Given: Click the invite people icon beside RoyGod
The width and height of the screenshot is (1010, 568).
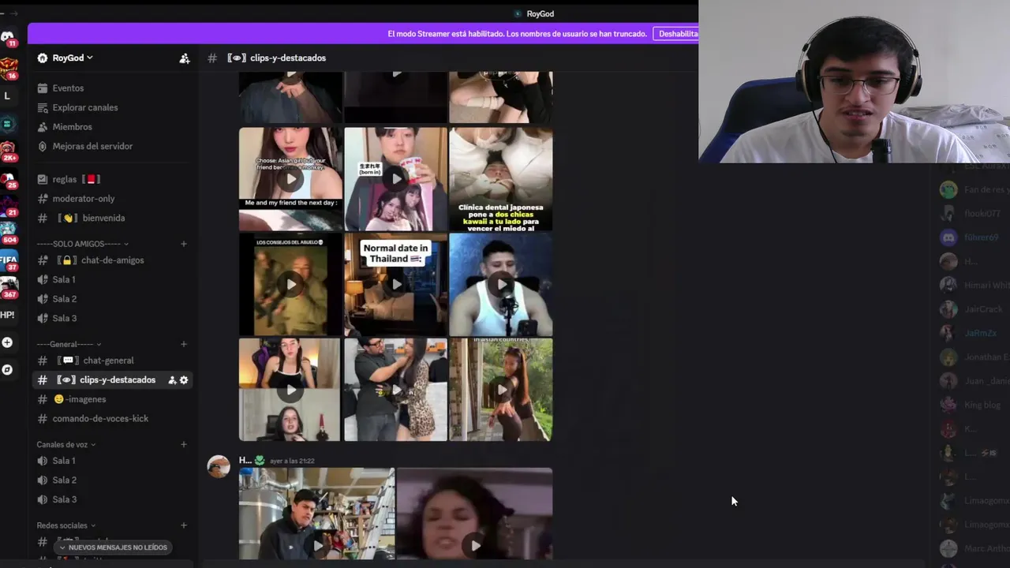Looking at the screenshot, I should [184, 58].
